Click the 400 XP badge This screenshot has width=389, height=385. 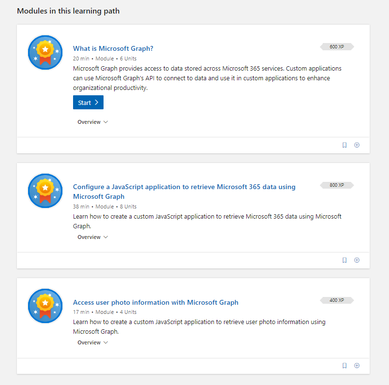[x=337, y=300]
